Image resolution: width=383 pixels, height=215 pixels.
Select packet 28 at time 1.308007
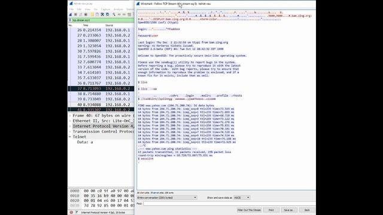(101, 41)
